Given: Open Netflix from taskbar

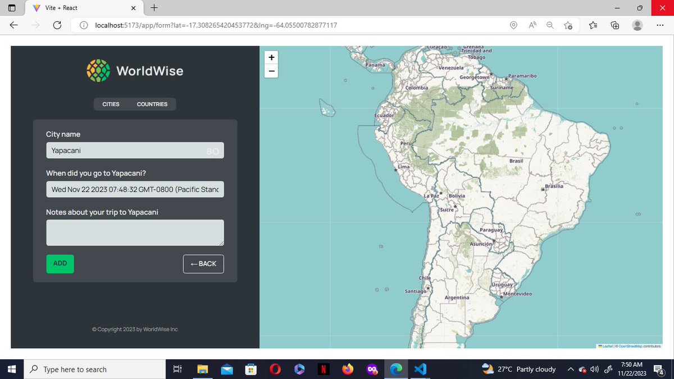Looking at the screenshot, I should pos(324,369).
